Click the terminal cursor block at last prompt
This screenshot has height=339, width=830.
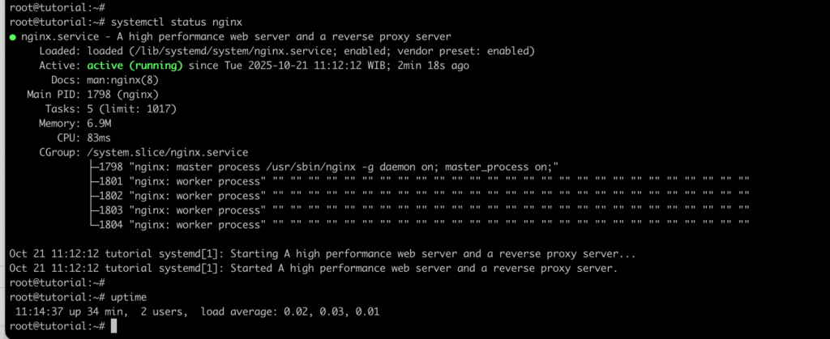115,325
